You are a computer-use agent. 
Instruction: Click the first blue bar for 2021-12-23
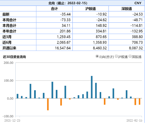tap(17, 96)
